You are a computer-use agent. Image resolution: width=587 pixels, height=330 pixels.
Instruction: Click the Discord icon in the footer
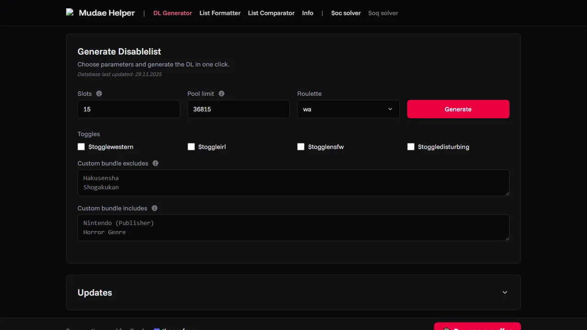pos(157,329)
